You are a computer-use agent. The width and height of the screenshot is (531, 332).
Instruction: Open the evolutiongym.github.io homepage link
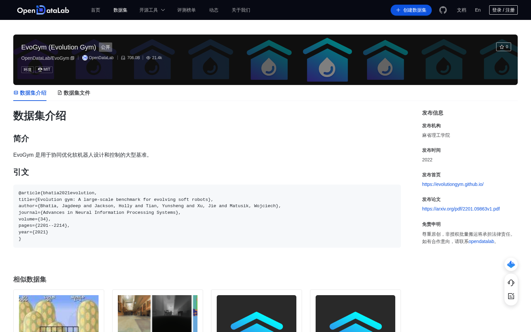pyautogui.click(x=453, y=184)
